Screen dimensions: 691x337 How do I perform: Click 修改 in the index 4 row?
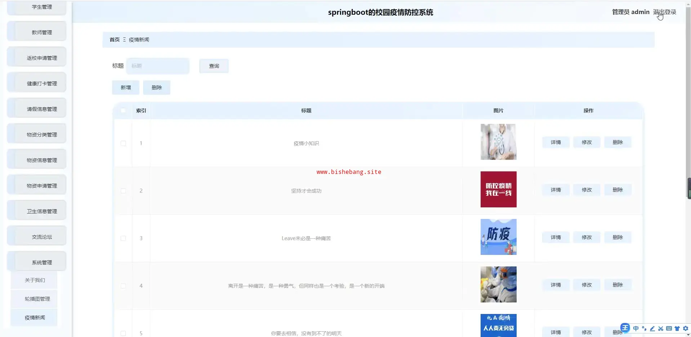587,285
